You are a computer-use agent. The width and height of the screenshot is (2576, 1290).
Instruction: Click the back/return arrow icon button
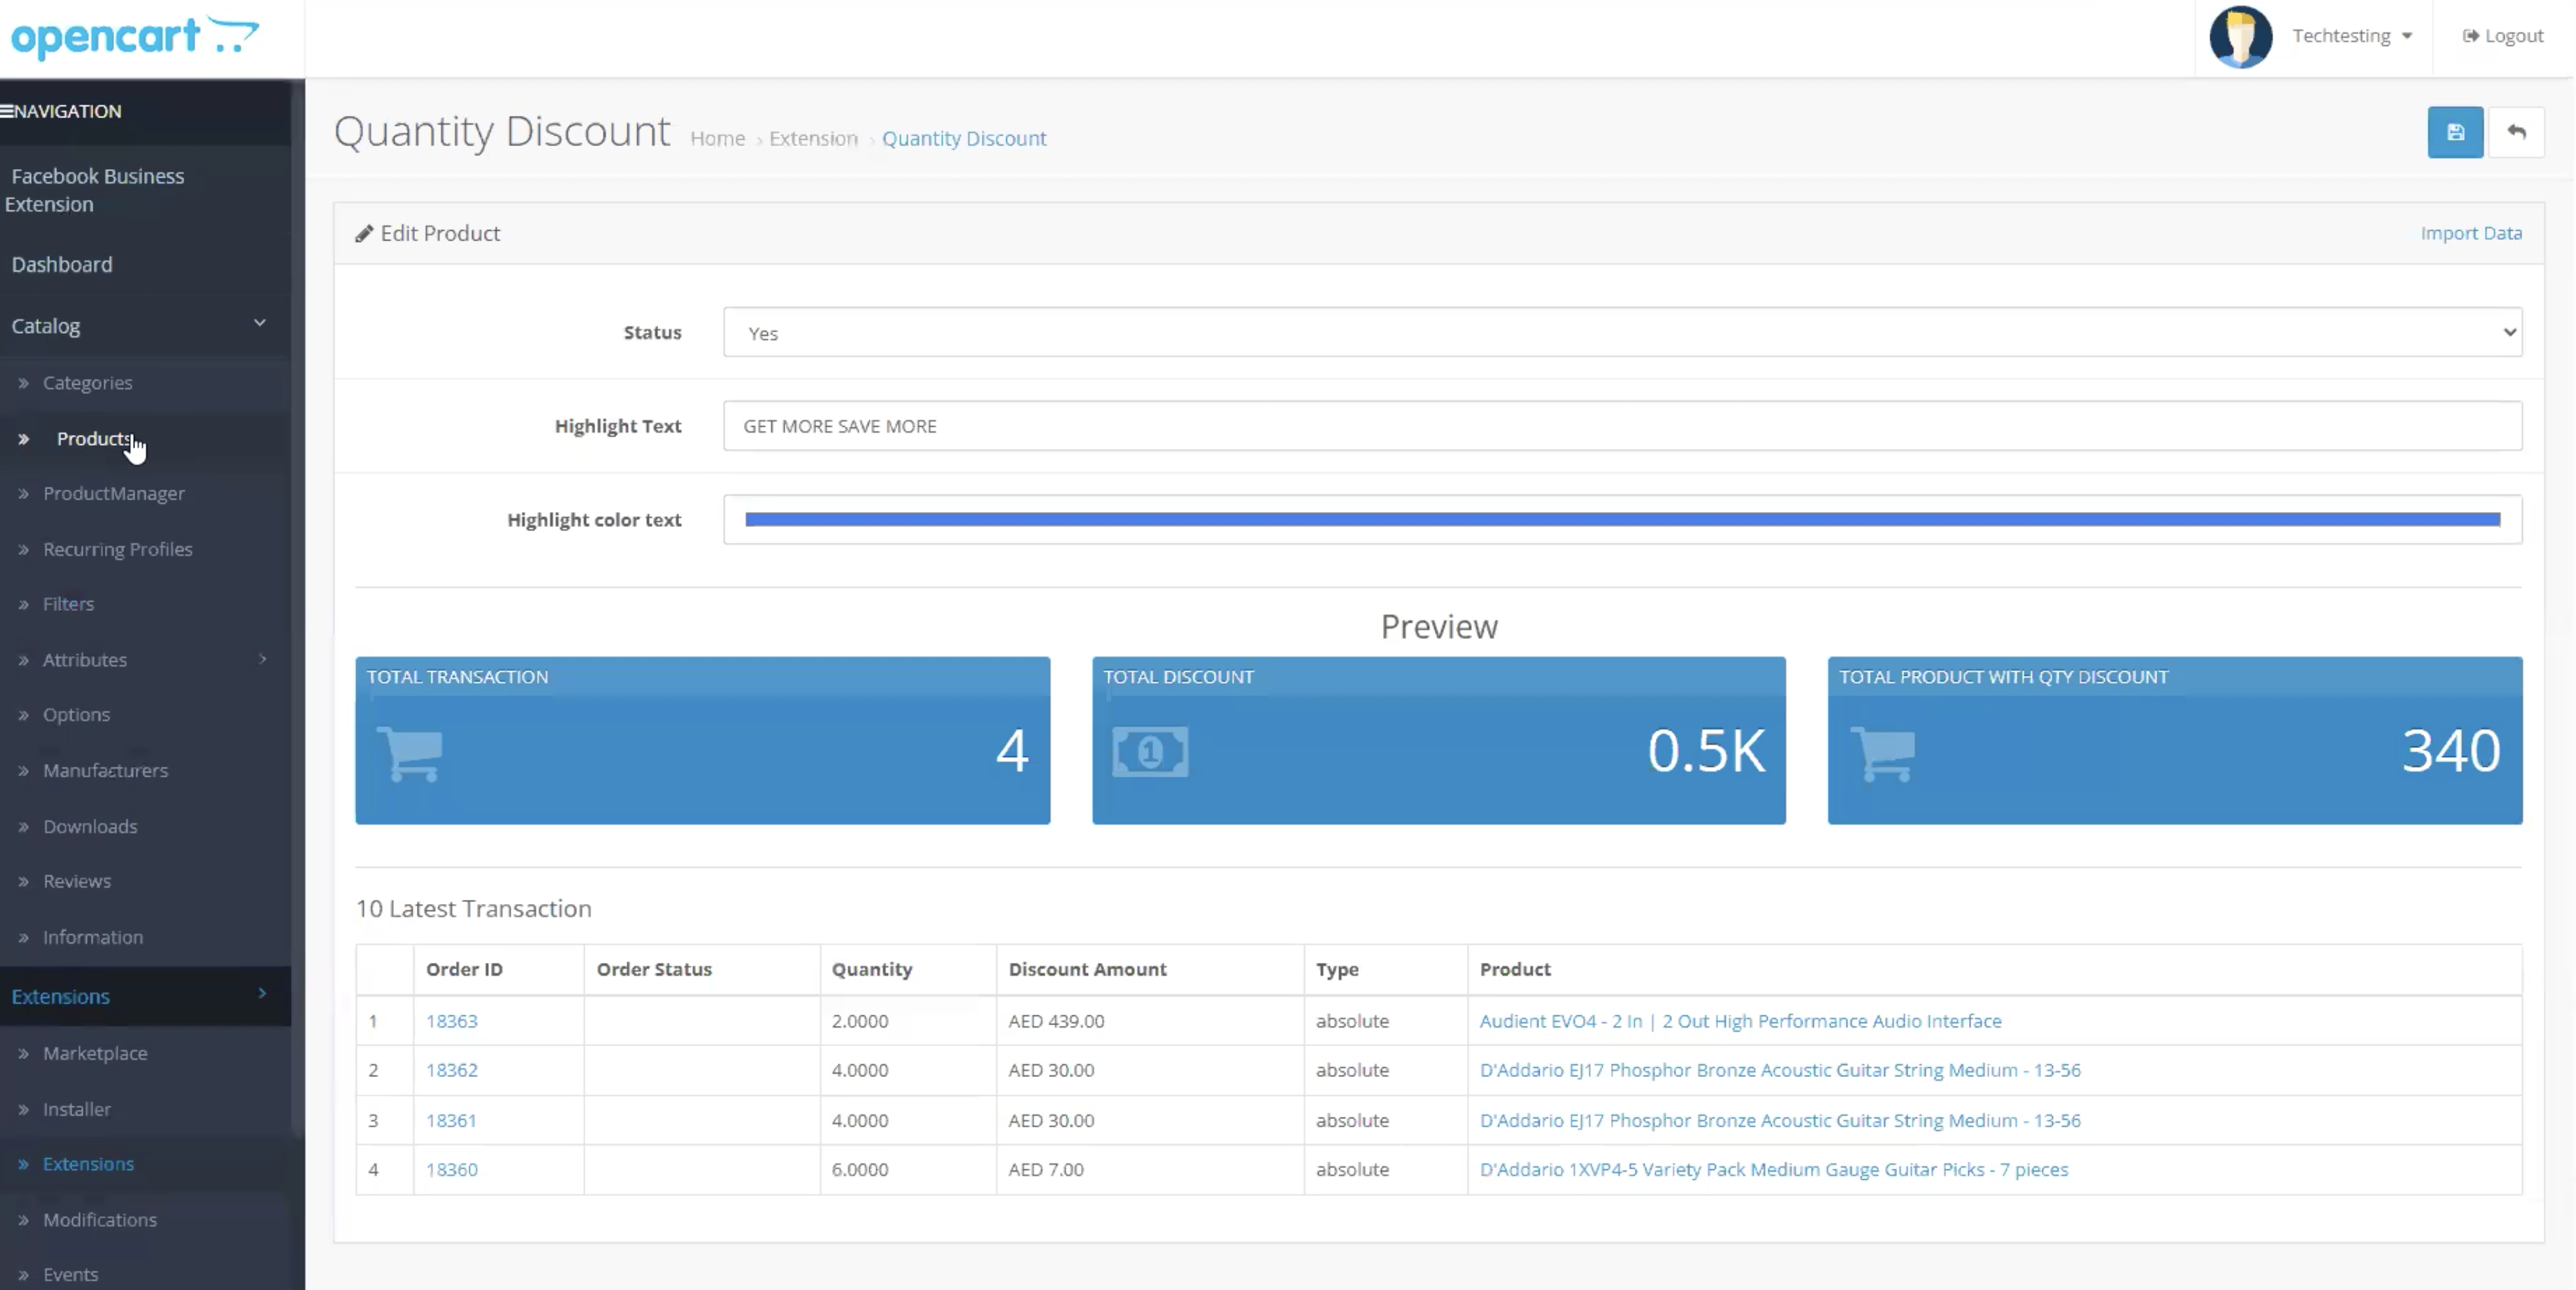tap(2516, 132)
